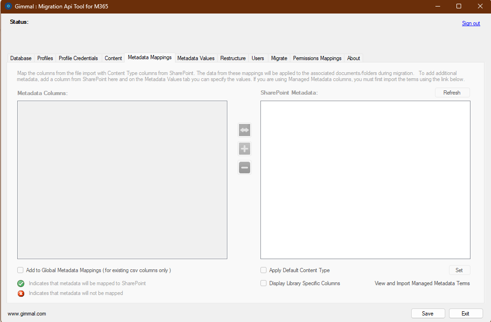Click the plus icon to add a column
Image resolution: width=491 pixels, height=322 pixels.
pyautogui.click(x=244, y=149)
